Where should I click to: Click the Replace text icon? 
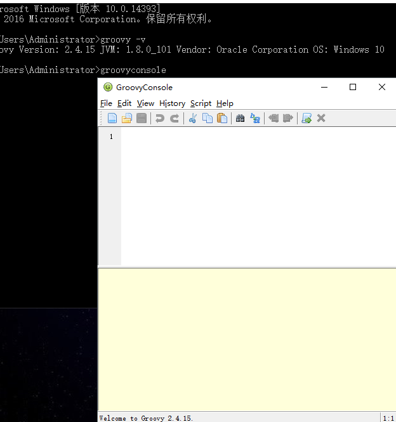(x=255, y=118)
